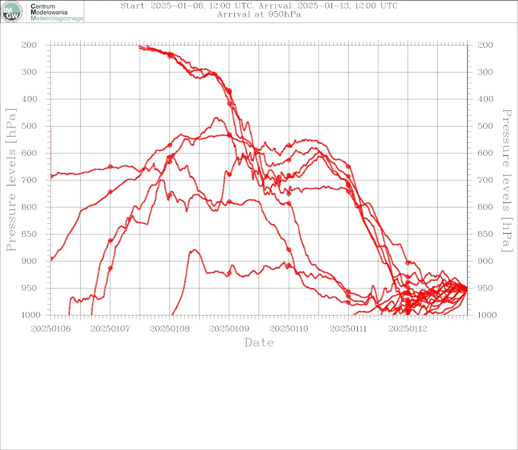Viewport: 518px width, 450px height.
Task: Click the left axis '700' pressure label
Action: coord(29,180)
